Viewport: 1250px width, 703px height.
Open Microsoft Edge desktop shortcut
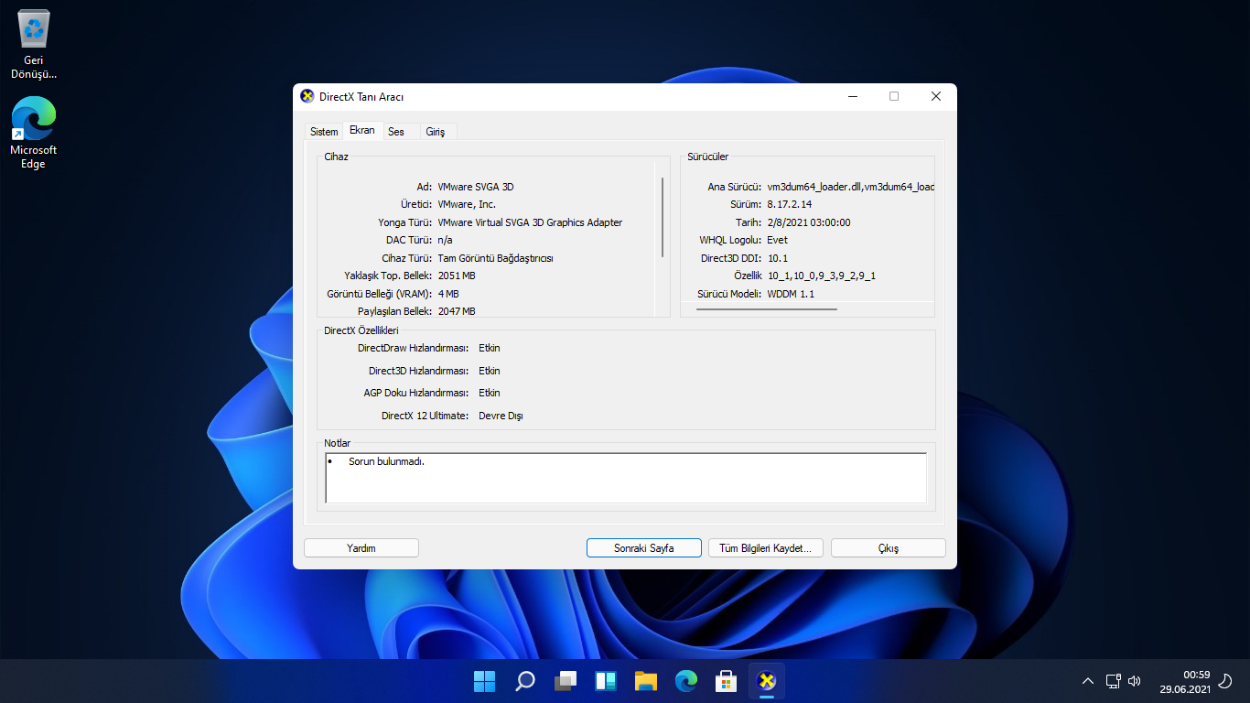(34, 133)
